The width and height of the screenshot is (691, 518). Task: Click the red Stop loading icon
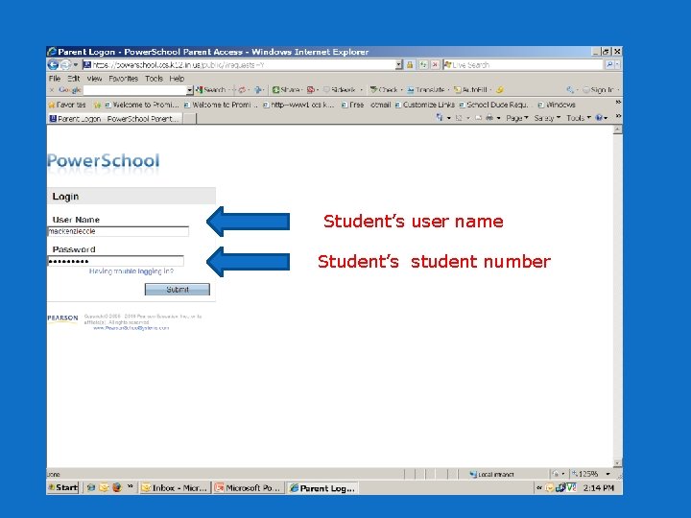435,65
